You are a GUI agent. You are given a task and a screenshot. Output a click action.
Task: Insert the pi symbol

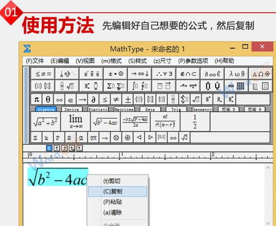click(37, 100)
